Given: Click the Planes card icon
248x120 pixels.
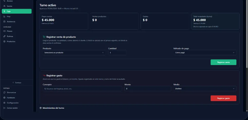Looking at the screenshot, I should [x=4, y=31].
